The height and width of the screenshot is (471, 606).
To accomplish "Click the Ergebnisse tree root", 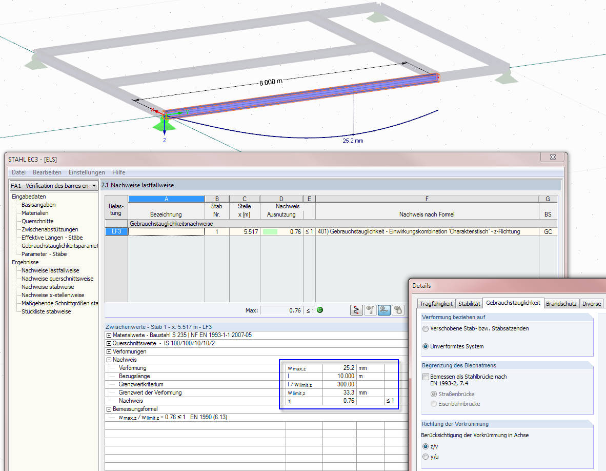I will [25, 262].
